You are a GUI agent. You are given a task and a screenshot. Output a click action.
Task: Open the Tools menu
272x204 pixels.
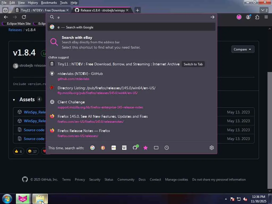(x=64, y=3)
